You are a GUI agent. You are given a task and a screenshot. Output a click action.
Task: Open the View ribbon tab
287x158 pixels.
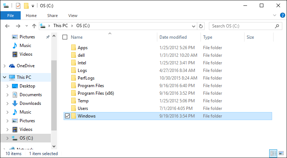pyautogui.click(x=73, y=16)
